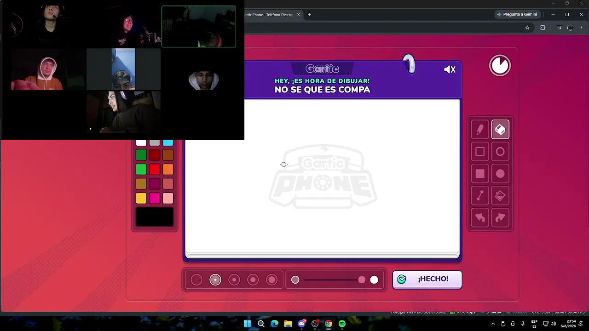This screenshot has height=331, width=589.
Task: Click the microphone tray icon
Action: click(523, 324)
